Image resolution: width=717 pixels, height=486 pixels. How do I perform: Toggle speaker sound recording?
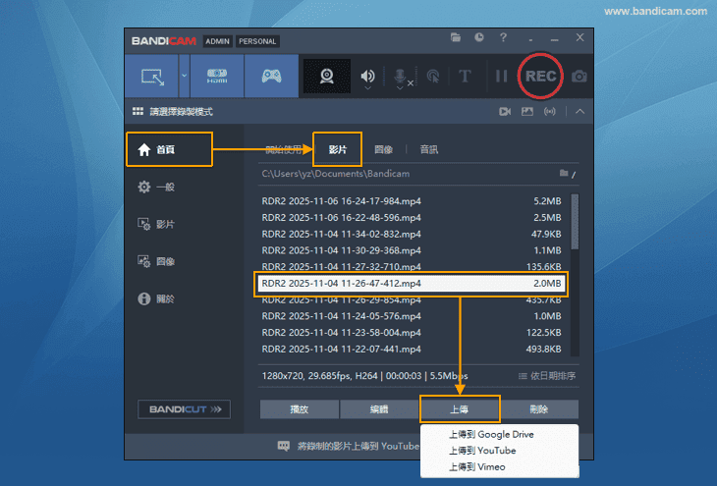tap(367, 77)
